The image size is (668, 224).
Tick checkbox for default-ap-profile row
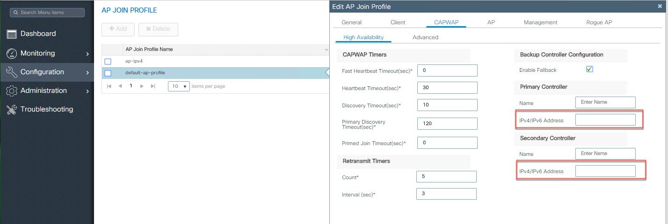pyautogui.click(x=108, y=73)
